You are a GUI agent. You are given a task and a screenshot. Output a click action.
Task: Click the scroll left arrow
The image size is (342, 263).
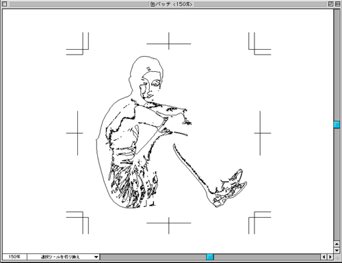tap(324, 257)
